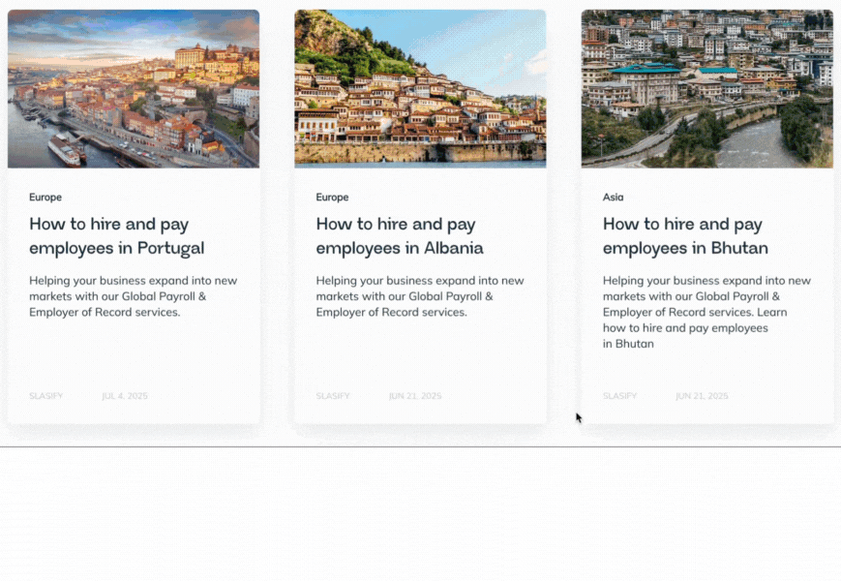The height and width of the screenshot is (581, 841).
Task: Select the JUN 21, 2025 date on Bhutan card
Action: 702,396
